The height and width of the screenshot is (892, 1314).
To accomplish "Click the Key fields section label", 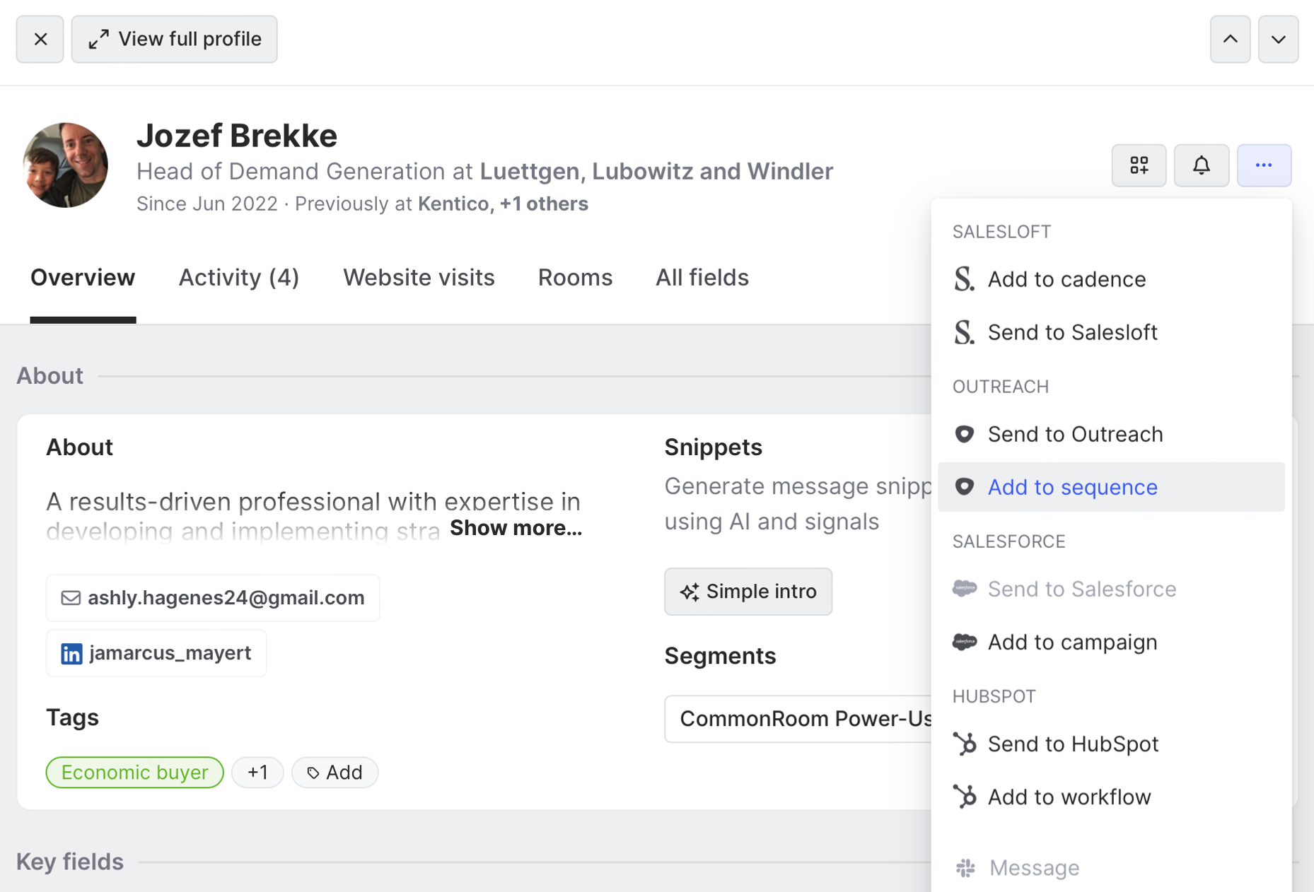I will [70, 862].
